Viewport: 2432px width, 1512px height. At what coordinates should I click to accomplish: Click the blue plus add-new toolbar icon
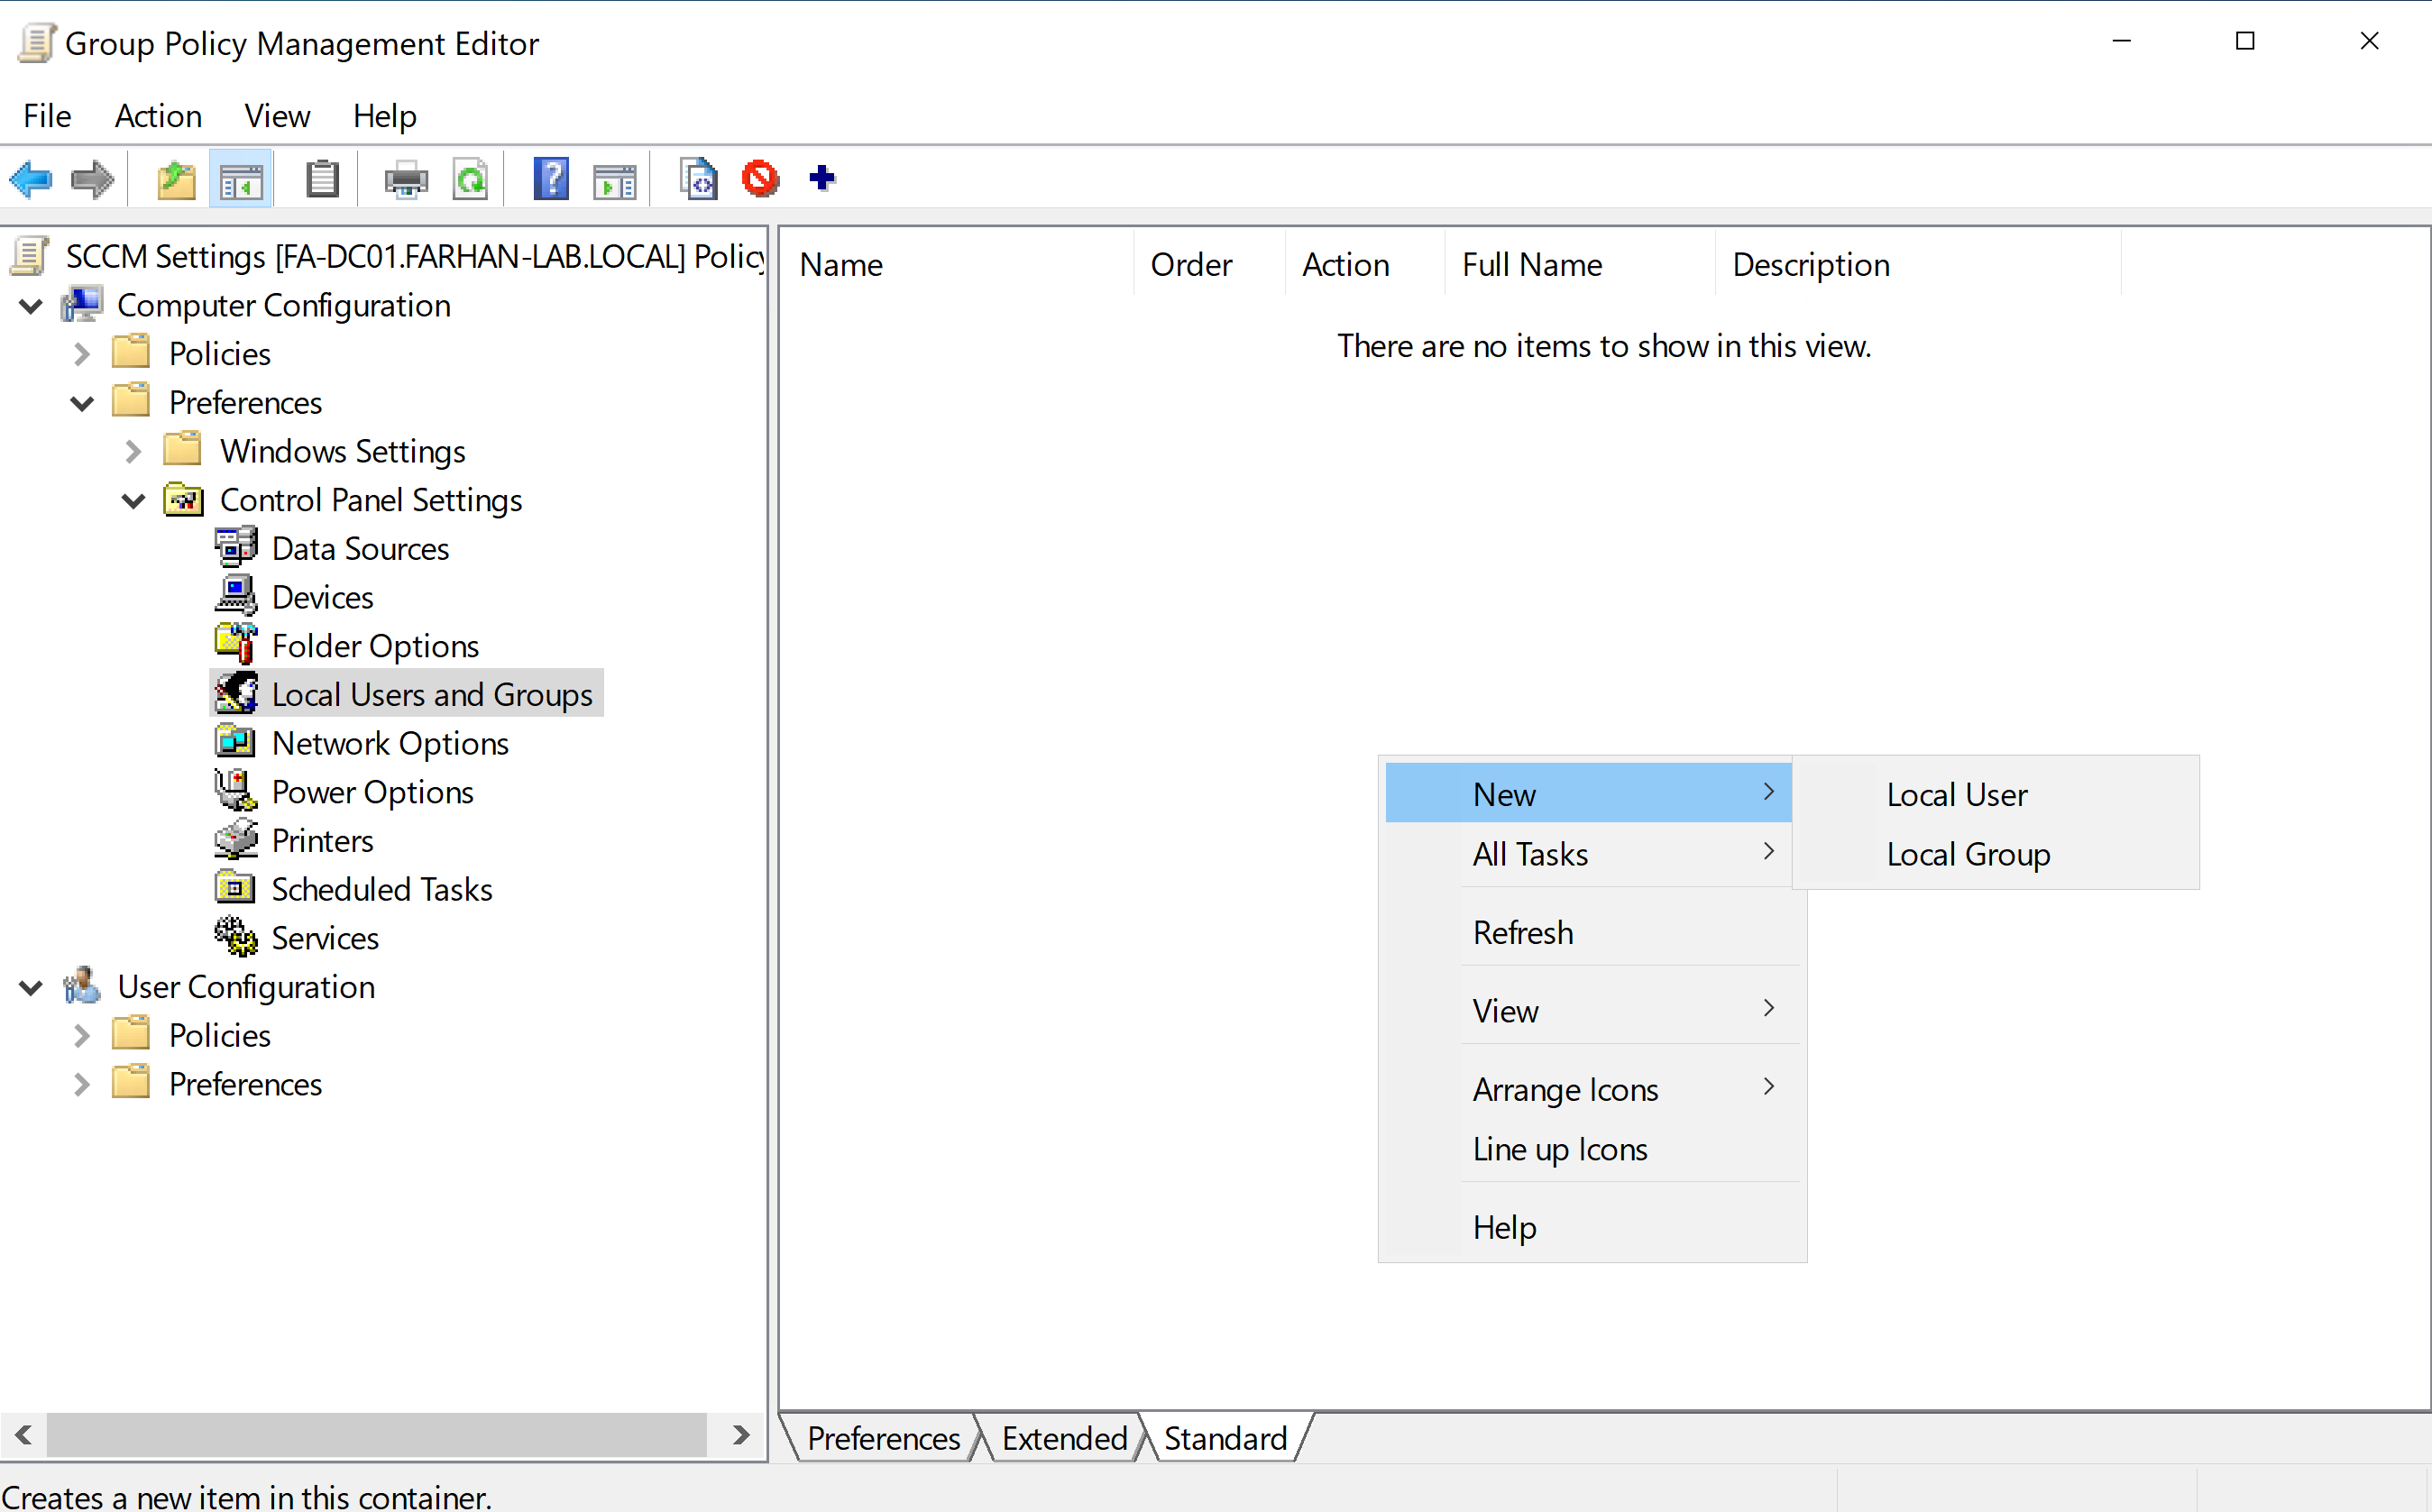pos(822,179)
